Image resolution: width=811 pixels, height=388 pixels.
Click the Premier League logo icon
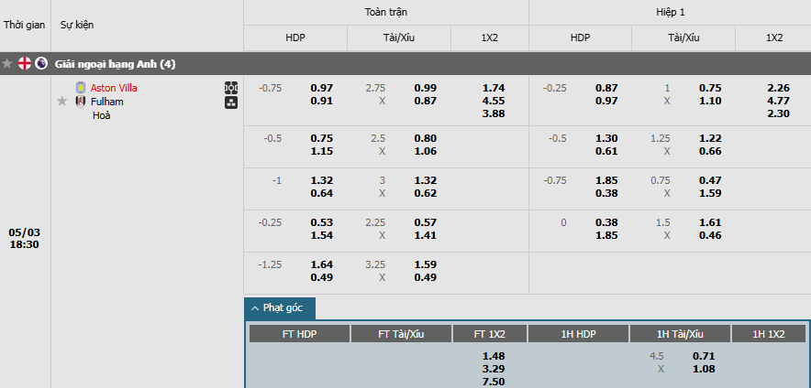41,64
